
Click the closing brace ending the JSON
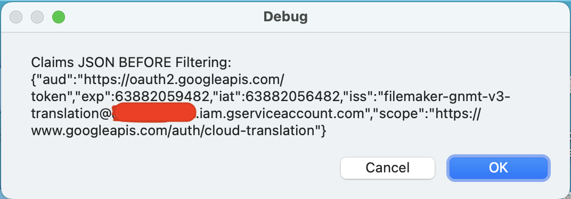tap(323, 130)
